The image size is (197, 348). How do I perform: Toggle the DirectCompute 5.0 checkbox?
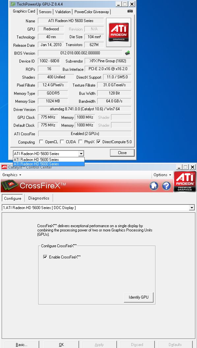(98, 142)
